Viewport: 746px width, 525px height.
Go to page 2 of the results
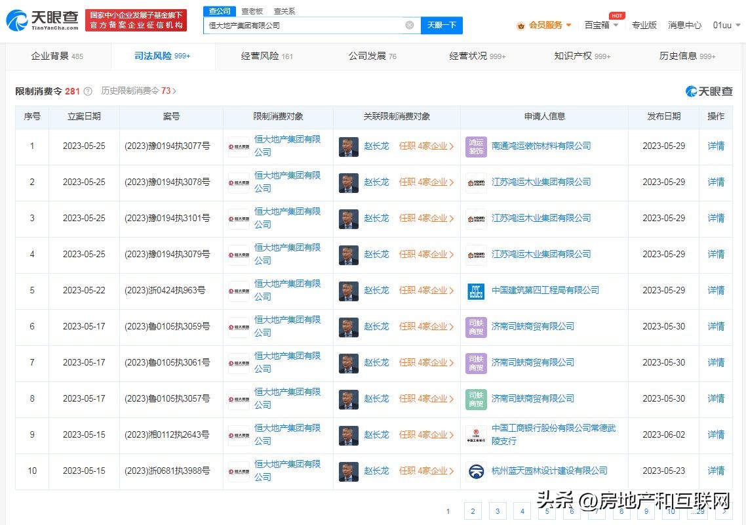click(473, 511)
